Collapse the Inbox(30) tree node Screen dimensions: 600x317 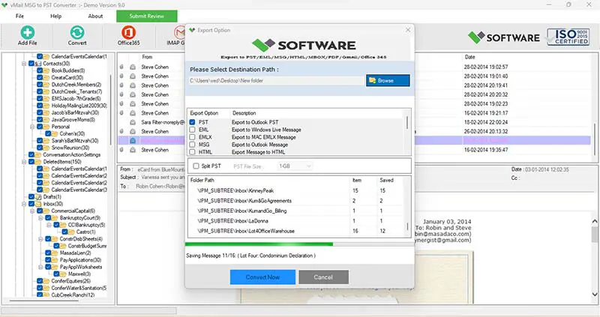24,204
